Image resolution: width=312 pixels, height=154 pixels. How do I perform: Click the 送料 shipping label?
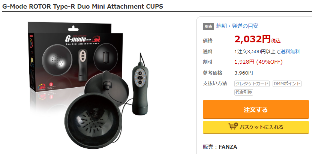coord(207,52)
